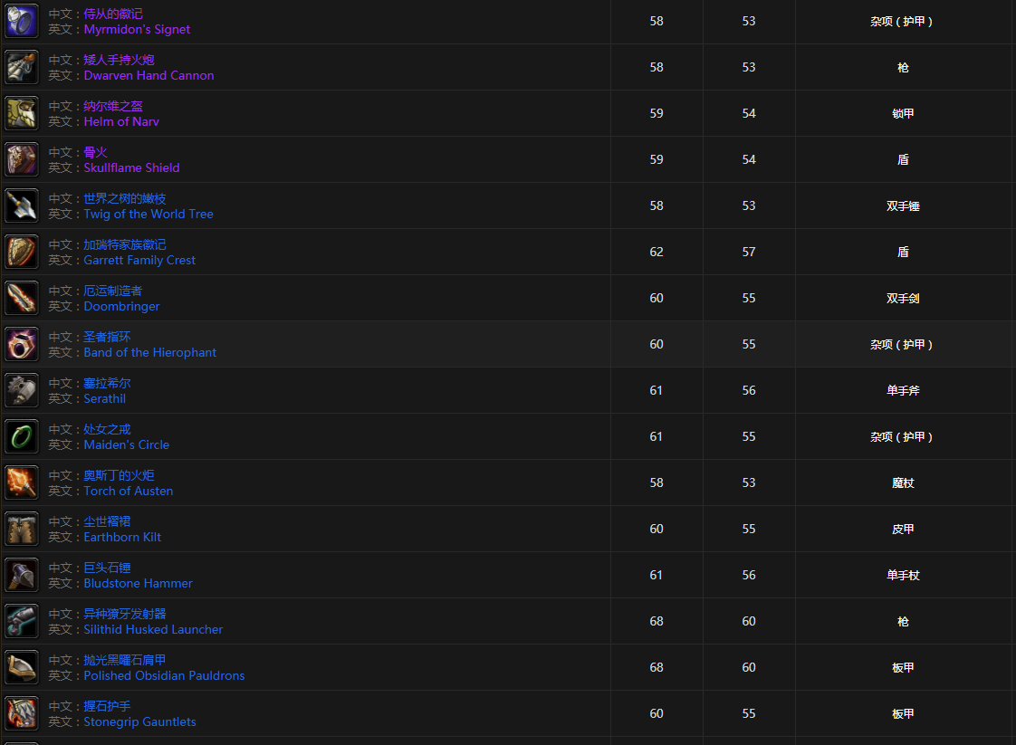Click the Dwarven Hand Cannon item icon
Screen dimensions: 1016x745
click(22, 67)
